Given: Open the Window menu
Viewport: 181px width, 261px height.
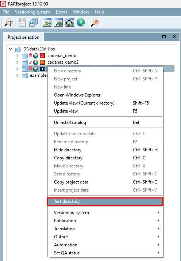Looking at the screenshot, I should pyautogui.click(x=81, y=12).
